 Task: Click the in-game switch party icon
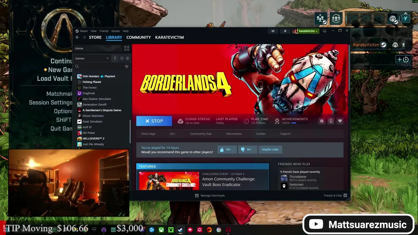[336, 19]
